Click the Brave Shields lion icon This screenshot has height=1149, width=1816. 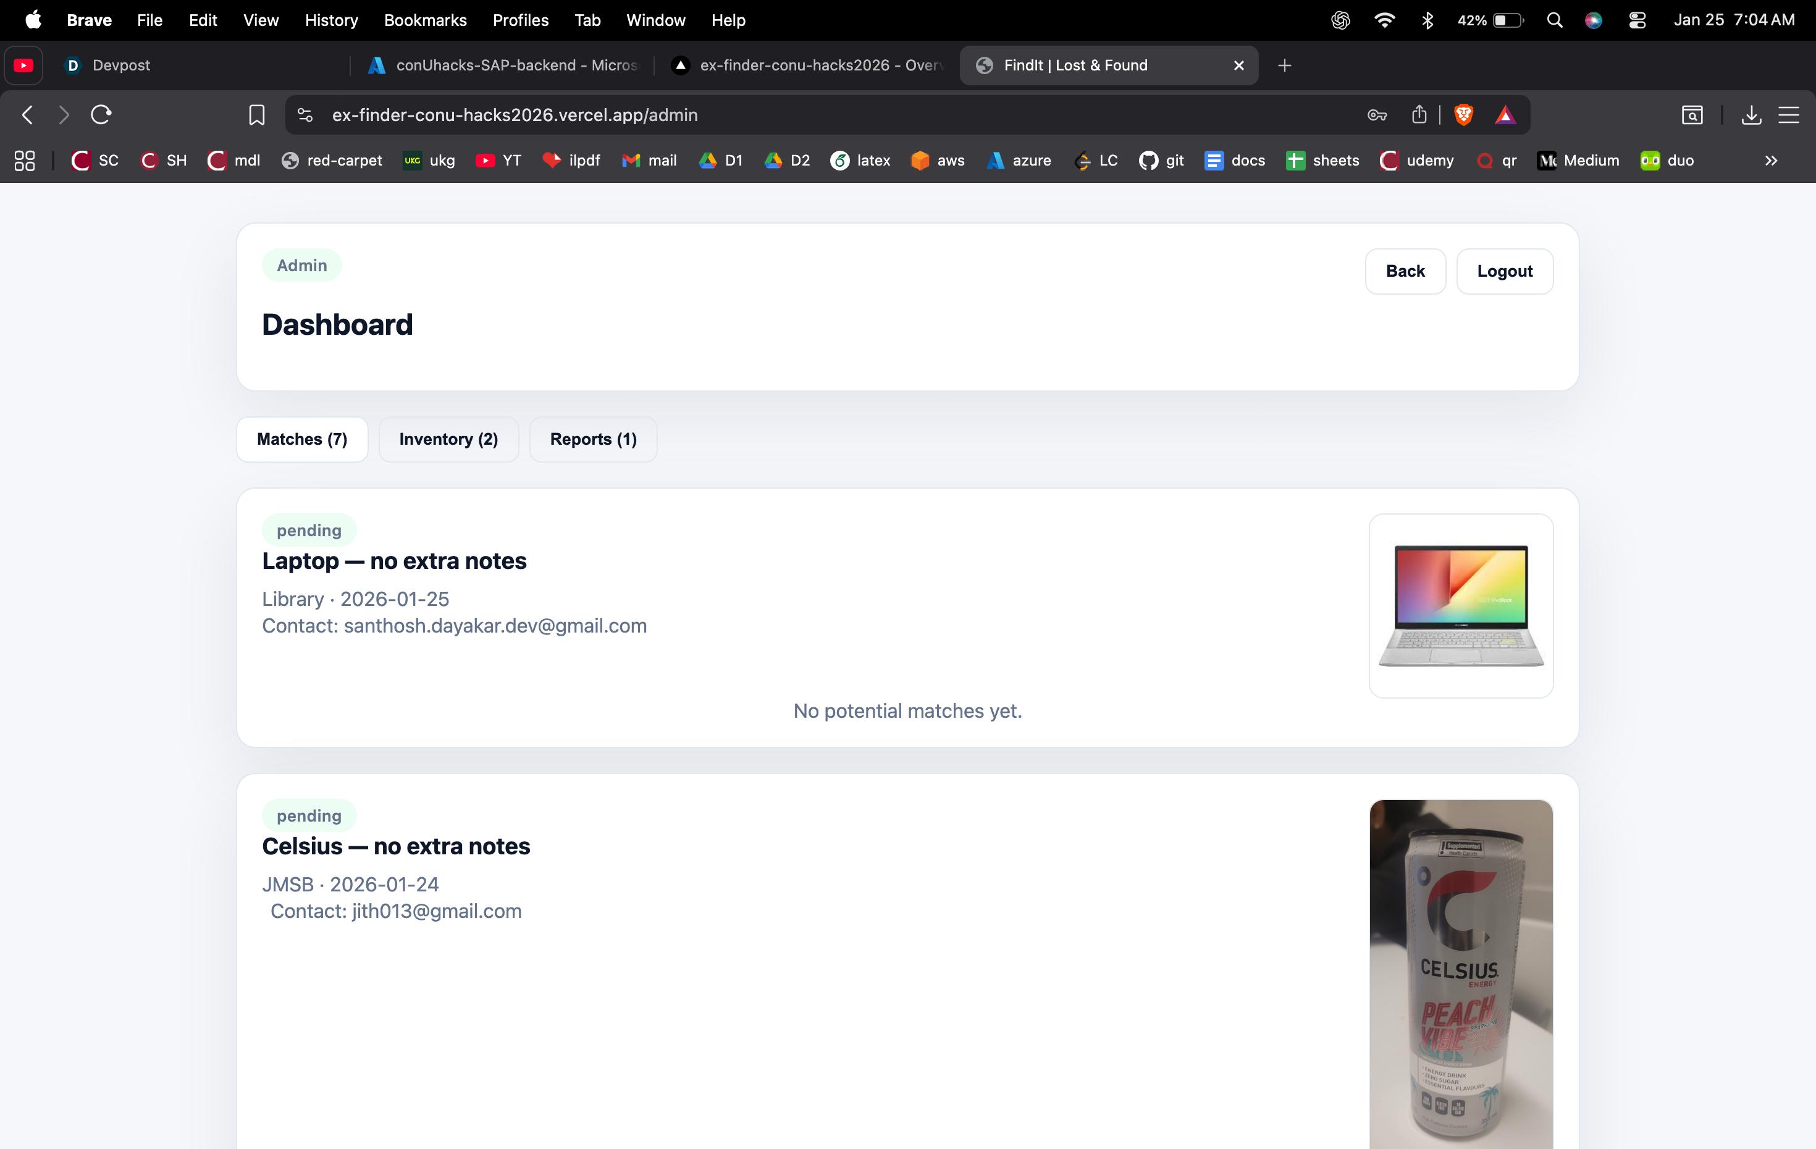pyautogui.click(x=1463, y=115)
